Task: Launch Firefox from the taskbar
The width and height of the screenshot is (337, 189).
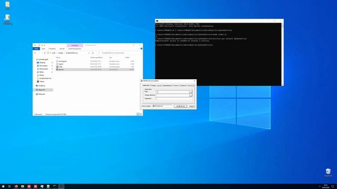Action: (x=16, y=186)
